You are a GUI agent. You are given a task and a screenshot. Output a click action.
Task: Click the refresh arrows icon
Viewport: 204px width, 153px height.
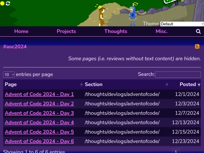coord(8,3)
